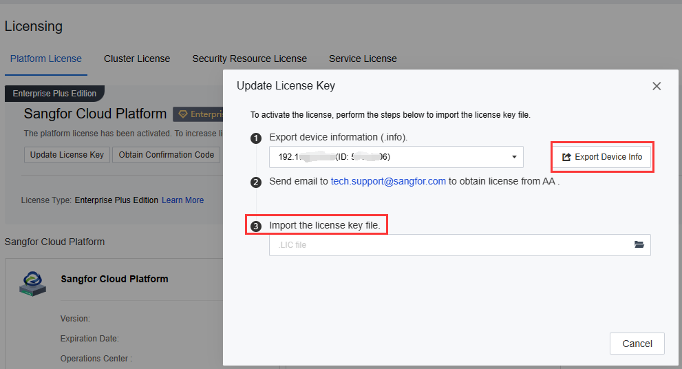The image size is (682, 369).
Task: Click the step 1 number bullet
Action: pyautogui.click(x=256, y=138)
